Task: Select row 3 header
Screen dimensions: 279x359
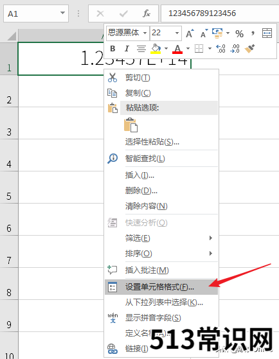Action: click(x=9, y=123)
